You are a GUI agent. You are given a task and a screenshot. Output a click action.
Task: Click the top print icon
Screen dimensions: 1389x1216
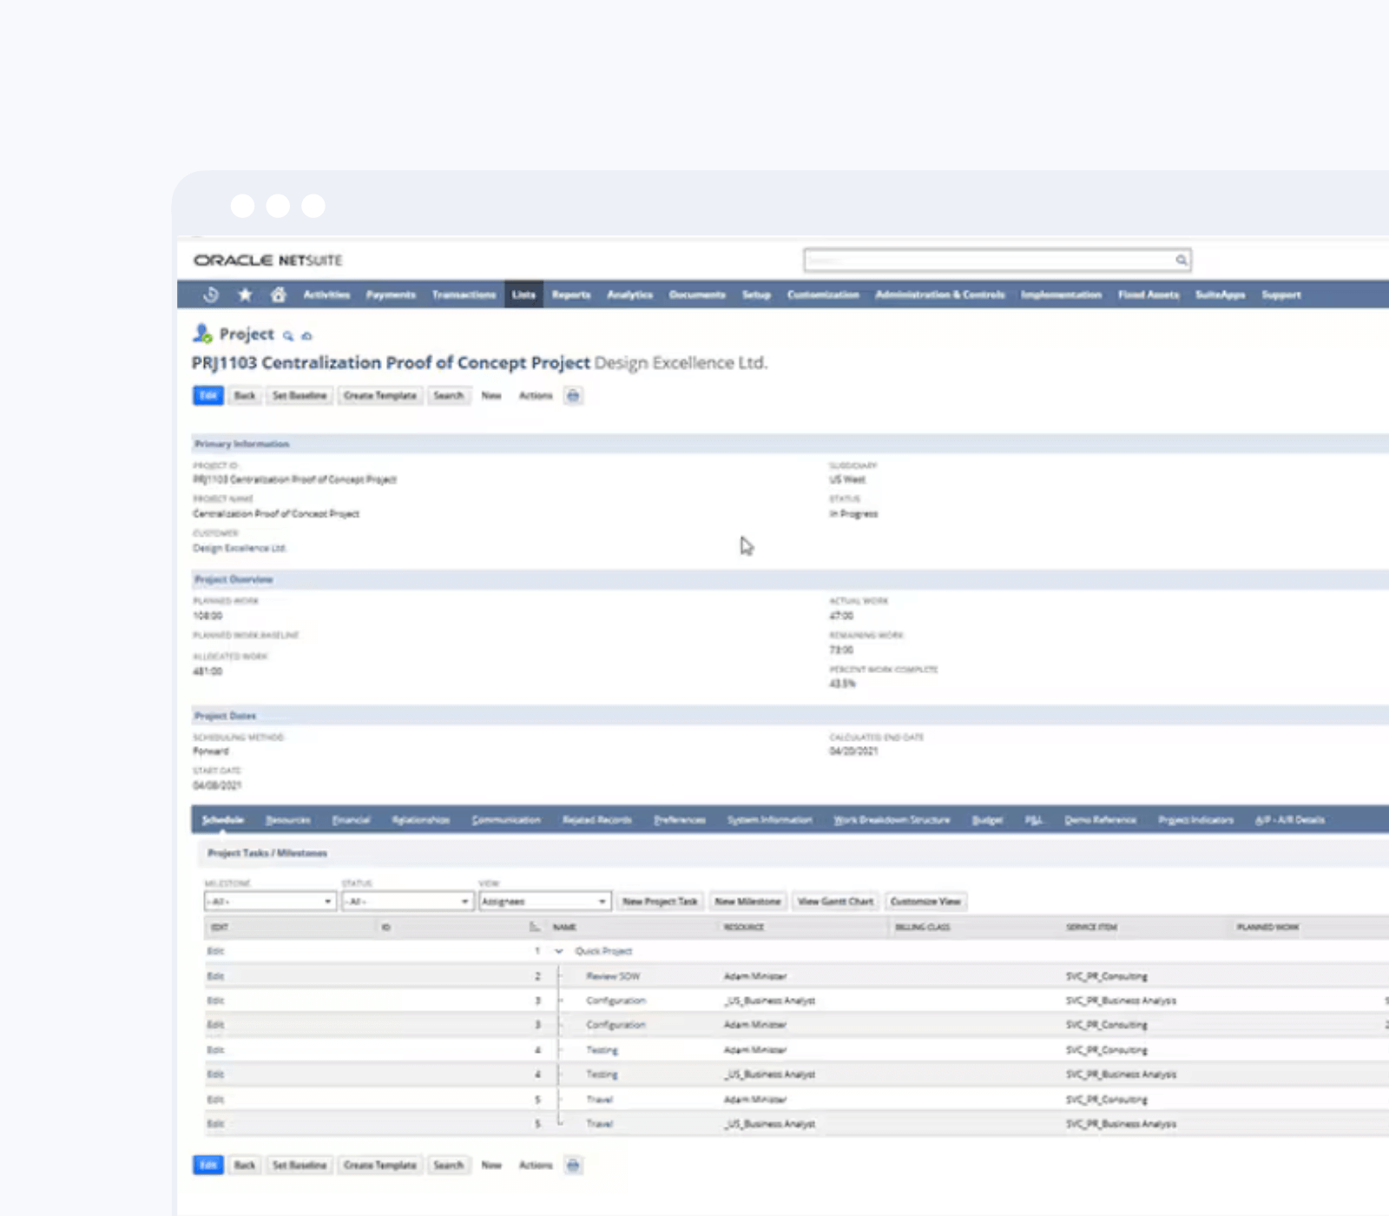(573, 396)
